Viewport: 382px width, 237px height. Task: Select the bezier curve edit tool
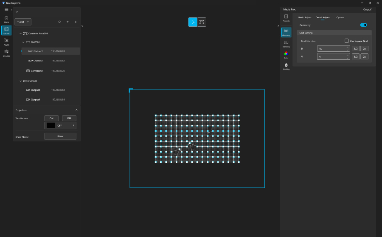[202, 22]
